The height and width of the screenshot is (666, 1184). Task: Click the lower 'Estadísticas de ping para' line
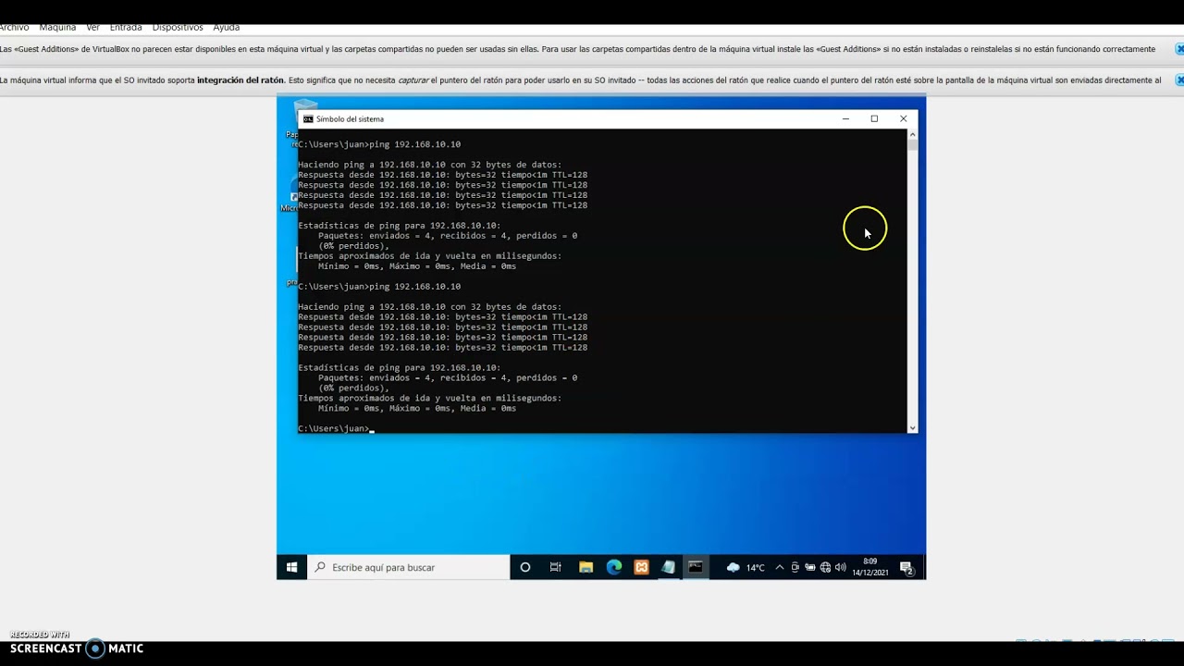pos(399,367)
